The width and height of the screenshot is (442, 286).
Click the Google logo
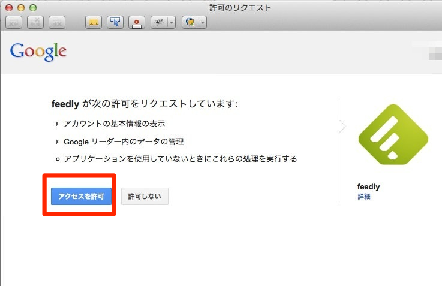(38, 52)
